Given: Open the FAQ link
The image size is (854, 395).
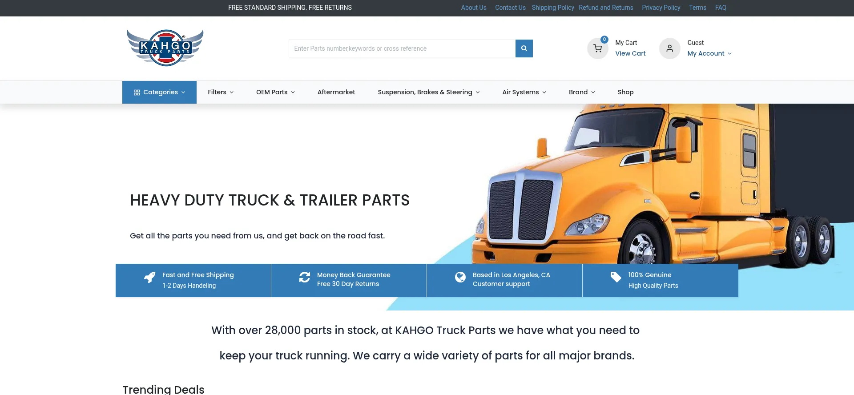Looking at the screenshot, I should [x=721, y=8].
